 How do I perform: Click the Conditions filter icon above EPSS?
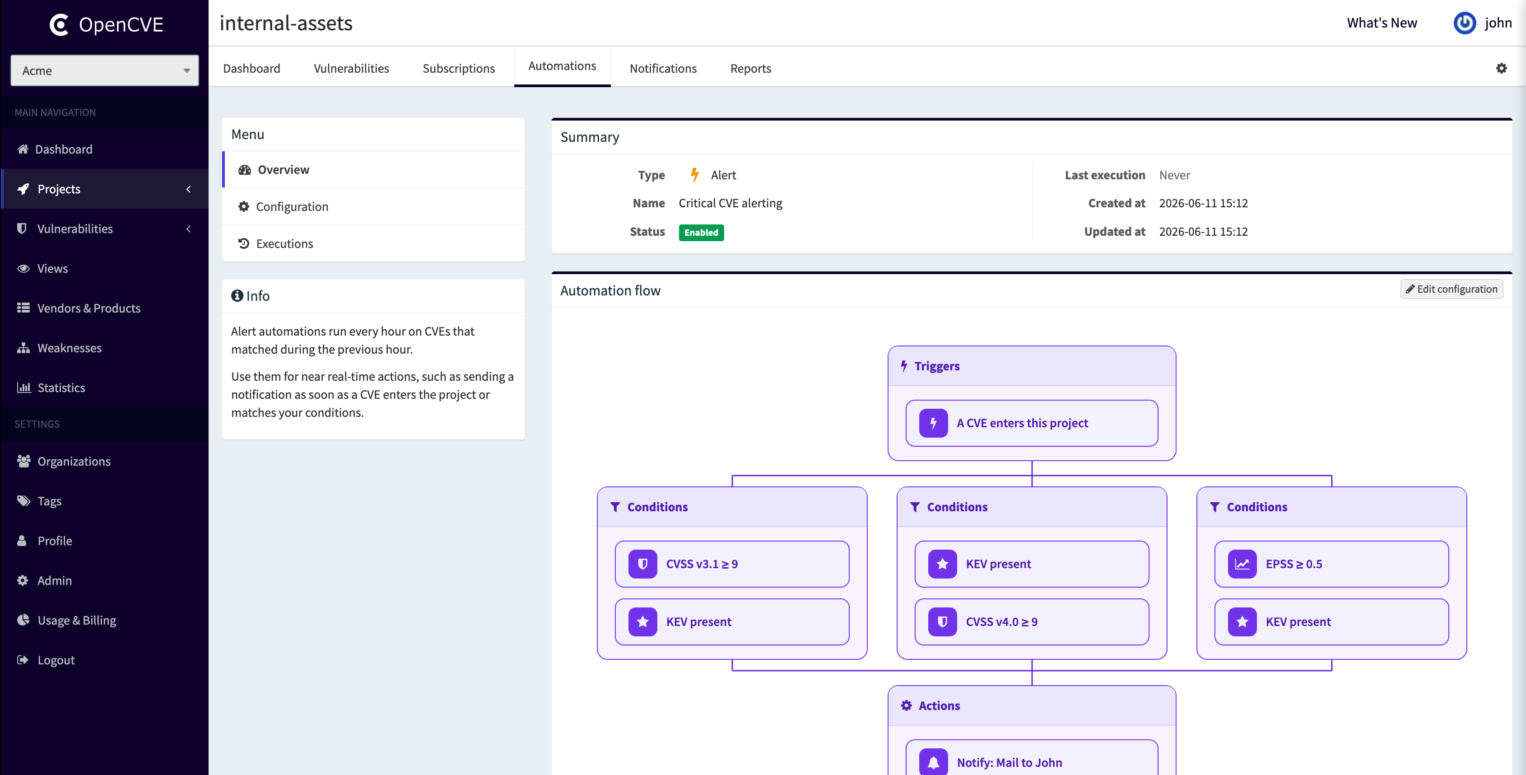tap(1214, 507)
